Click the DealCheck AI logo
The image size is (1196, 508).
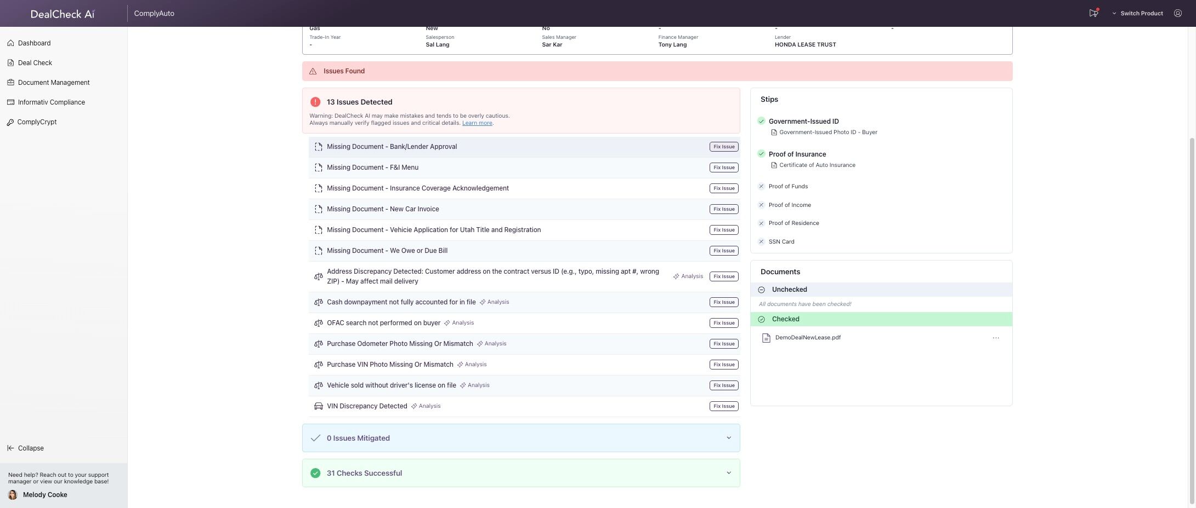point(63,14)
